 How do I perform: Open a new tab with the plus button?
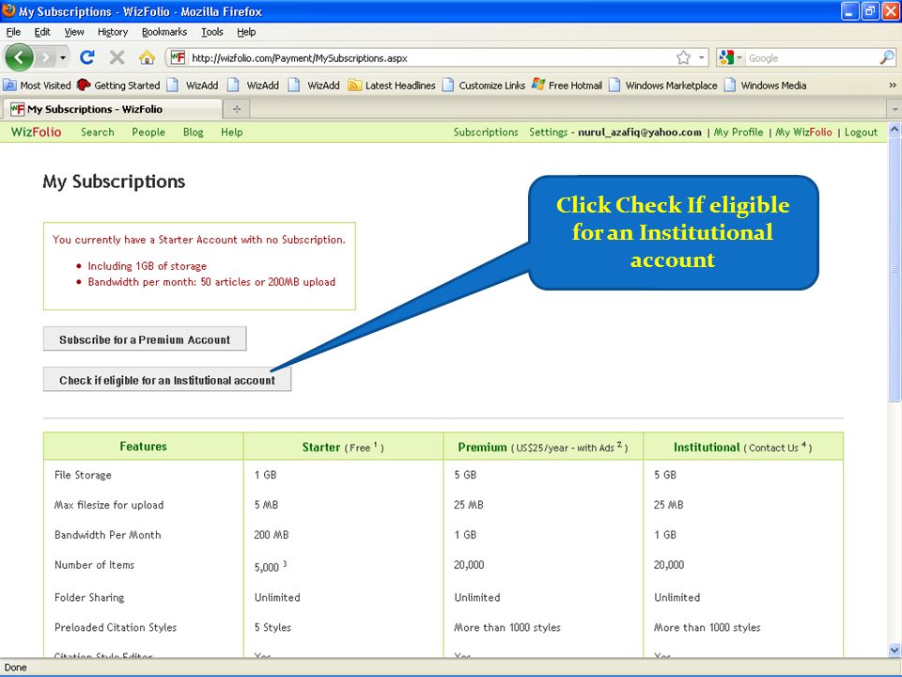pos(237,109)
